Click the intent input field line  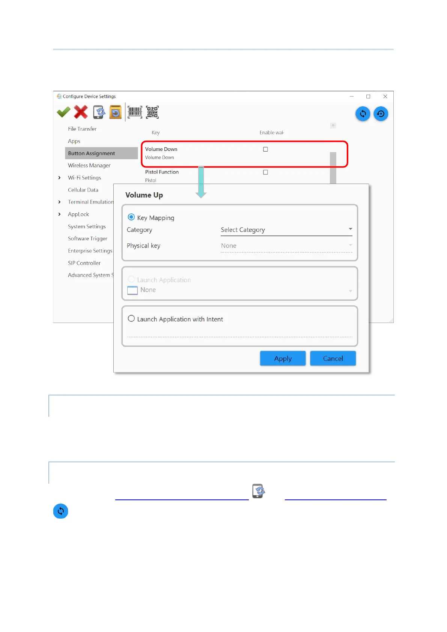point(240,333)
